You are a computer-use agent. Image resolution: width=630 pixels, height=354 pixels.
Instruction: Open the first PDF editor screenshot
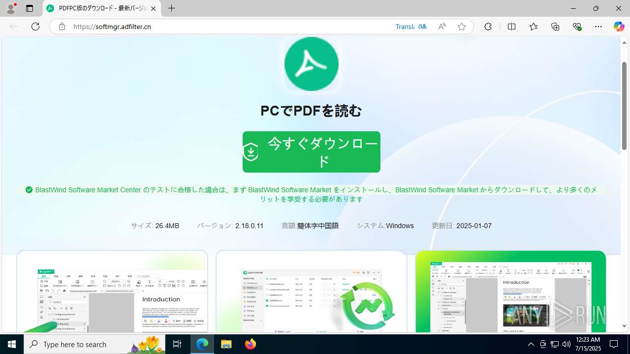[x=112, y=292]
